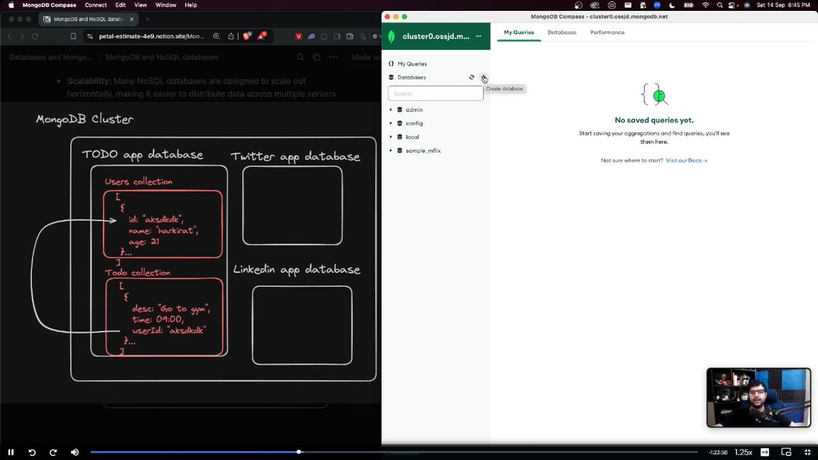This screenshot has height=460, width=818.
Task: Open the cluster options three-dot menu
Action: pyautogui.click(x=479, y=36)
